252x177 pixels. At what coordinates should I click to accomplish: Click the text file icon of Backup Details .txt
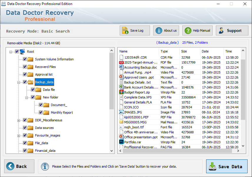pyautogui.click(x=121, y=82)
